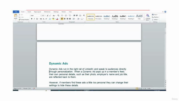
Task: Click Replace in the Editing group
Action: (x=155, y=17)
